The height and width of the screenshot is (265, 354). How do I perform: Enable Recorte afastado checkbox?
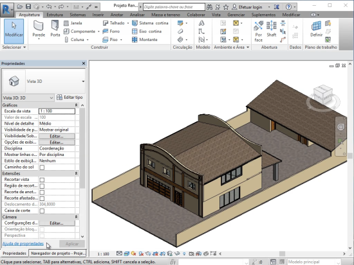click(42, 198)
